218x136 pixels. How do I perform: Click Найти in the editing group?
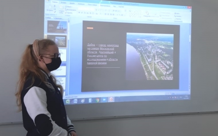[x=177, y=13]
